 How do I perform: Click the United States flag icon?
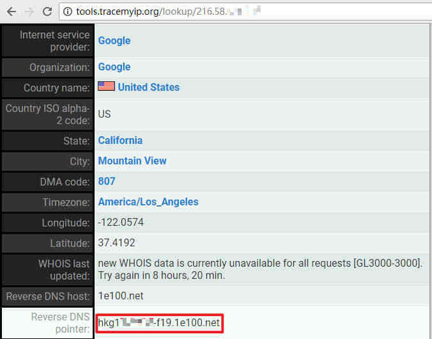click(106, 86)
